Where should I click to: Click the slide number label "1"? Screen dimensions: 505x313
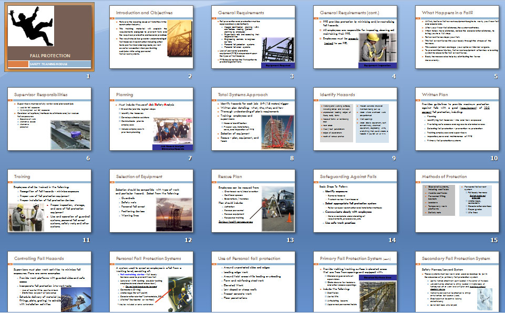pyautogui.click(x=88, y=76)
